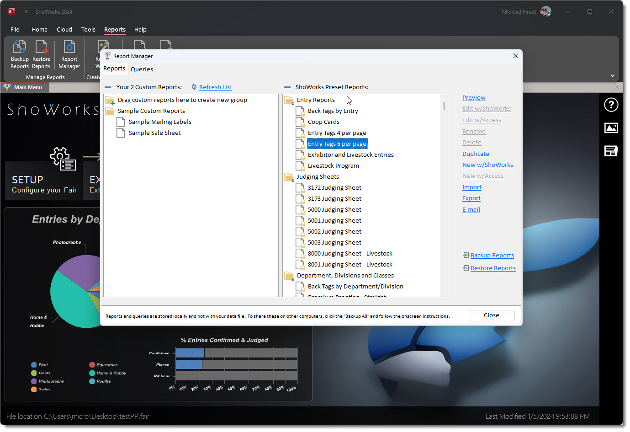630x432 pixels.
Task: Click the Back Tags by Entry report icon
Action: tap(300, 111)
